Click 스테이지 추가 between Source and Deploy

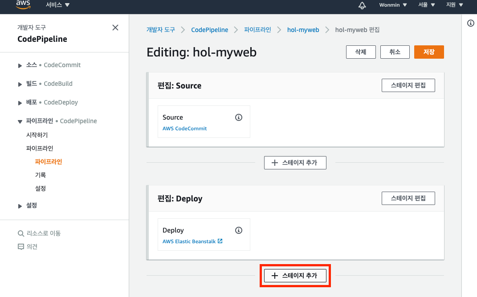[x=295, y=163]
